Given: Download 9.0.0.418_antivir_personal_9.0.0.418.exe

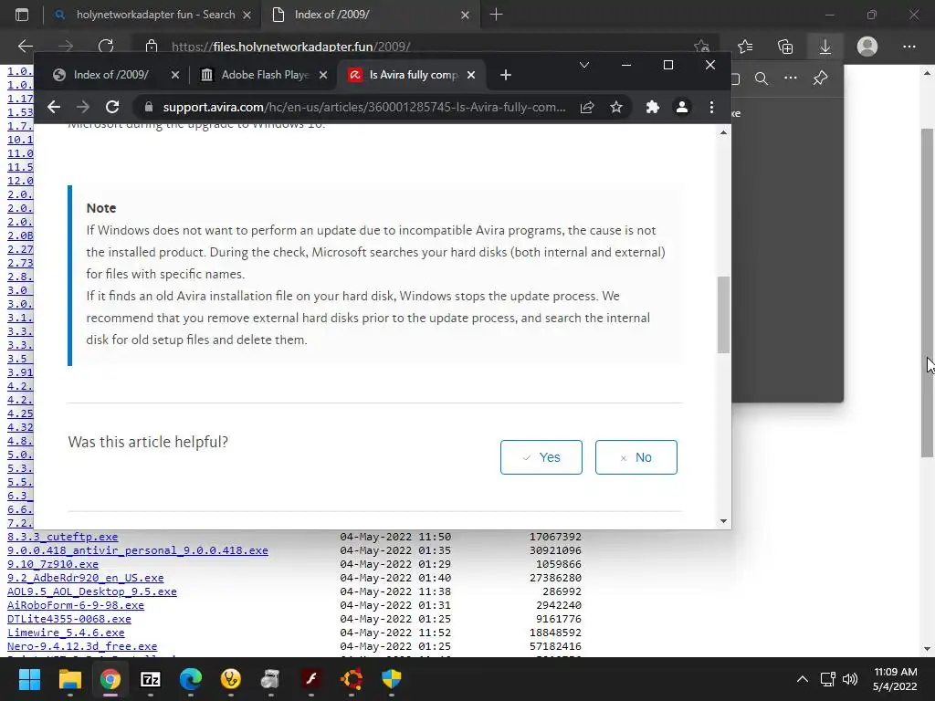Looking at the screenshot, I should [x=138, y=550].
